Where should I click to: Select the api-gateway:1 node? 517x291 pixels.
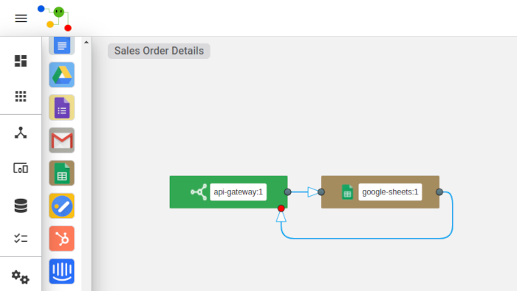pos(228,192)
